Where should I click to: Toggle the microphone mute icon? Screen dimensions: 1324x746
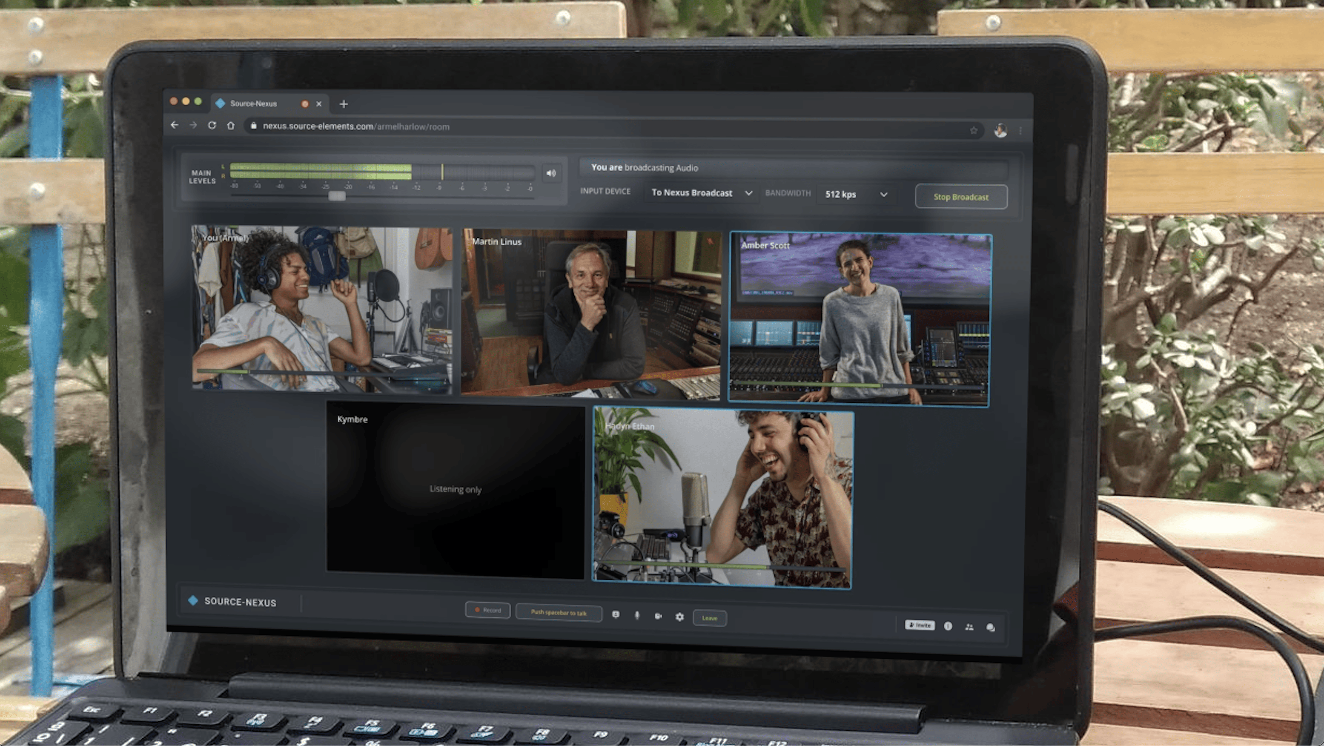coord(637,615)
